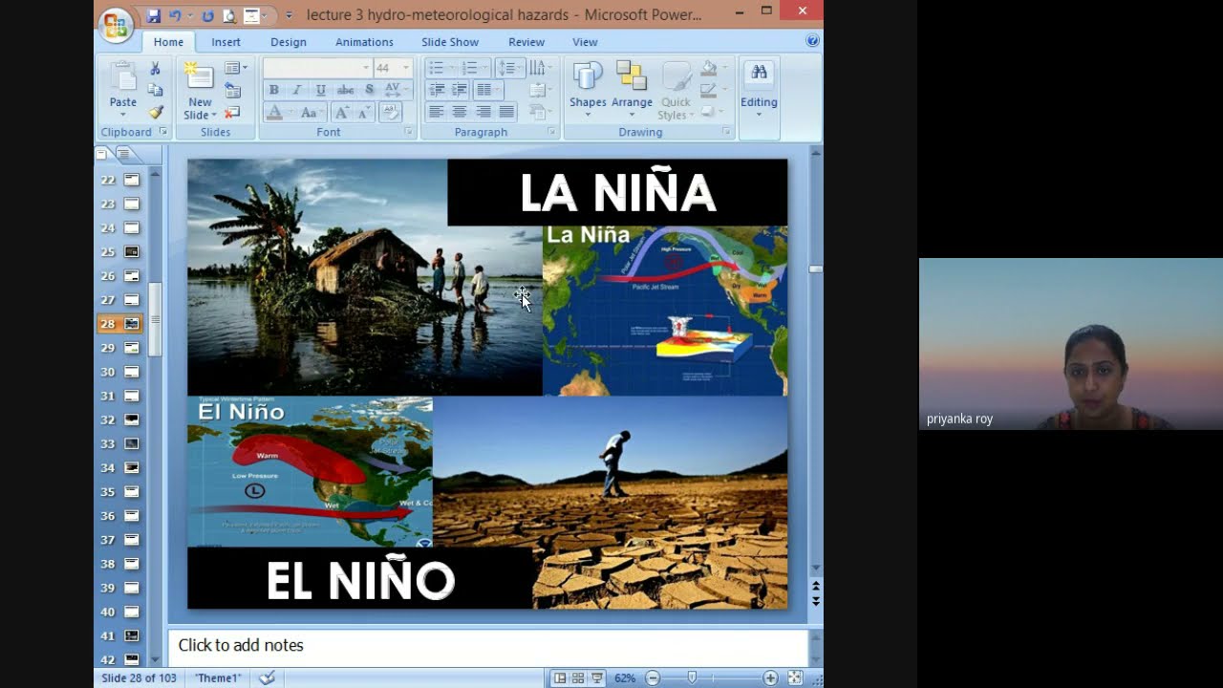Customize Quick Access Toolbar dropdown arrow

[x=290, y=15]
